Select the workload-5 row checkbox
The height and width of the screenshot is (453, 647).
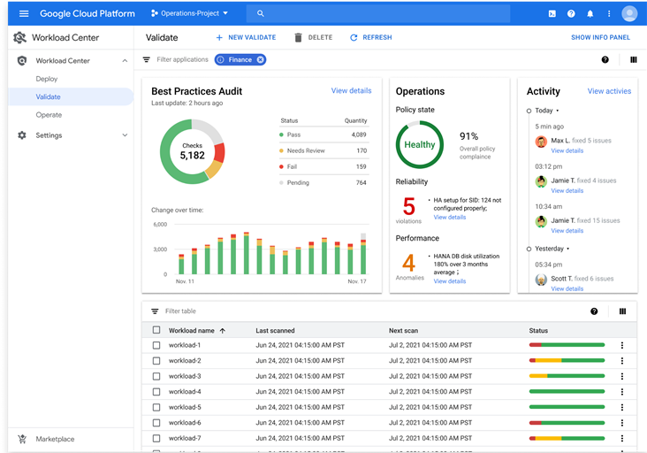(x=156, y=407)
